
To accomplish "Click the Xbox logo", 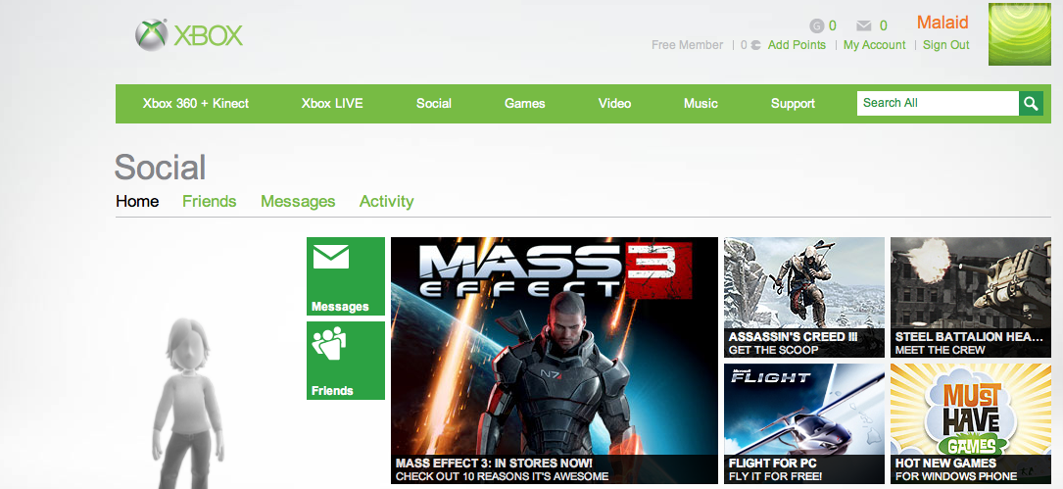I will tap(188, 34).
